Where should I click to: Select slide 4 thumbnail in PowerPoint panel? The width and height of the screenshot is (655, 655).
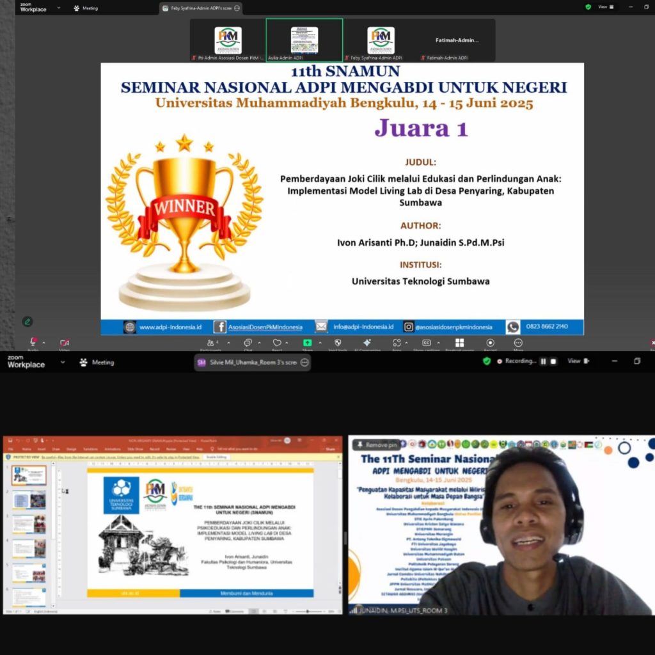29,548
